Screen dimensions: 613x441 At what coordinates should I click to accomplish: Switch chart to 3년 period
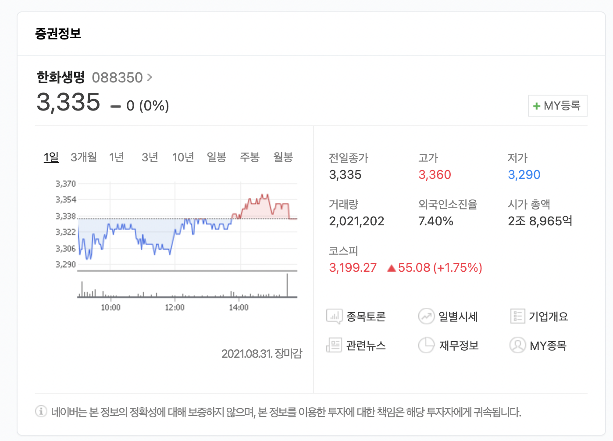pyautogui.click(x=150, y=157)
